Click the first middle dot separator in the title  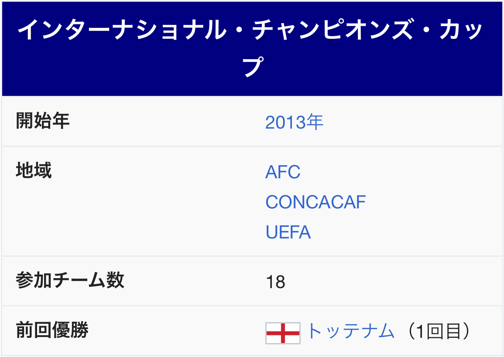tap(240, 30)
